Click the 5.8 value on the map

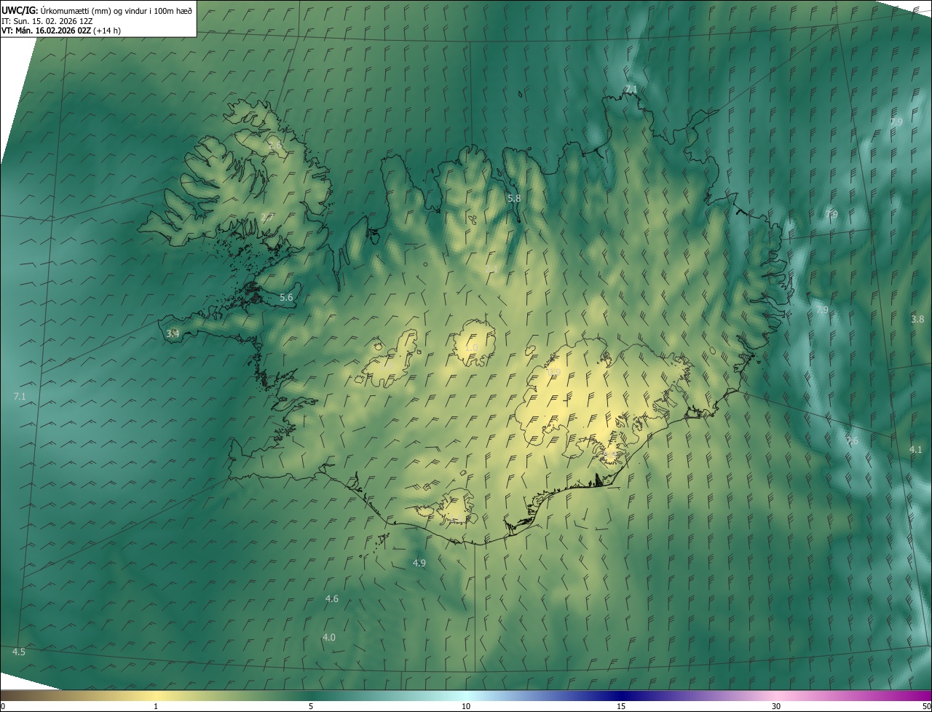coord(514,198)
